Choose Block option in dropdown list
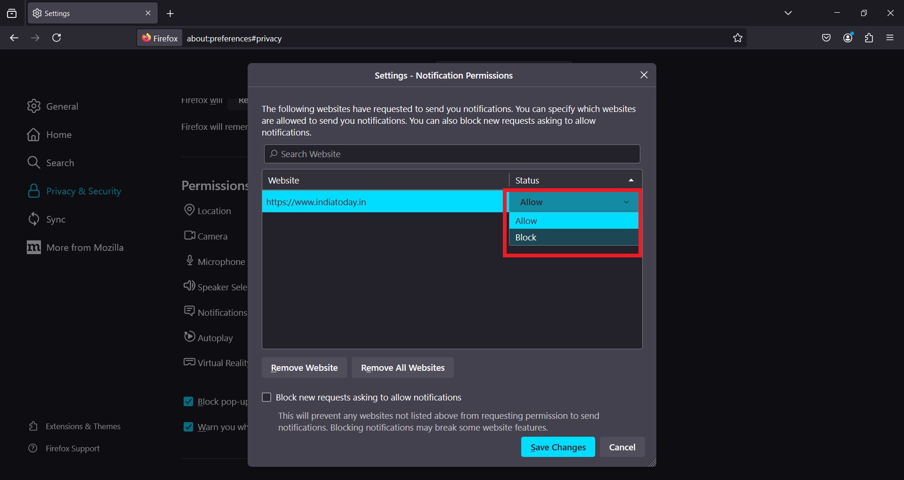904x480 pixels. click(x=573, y=237)
